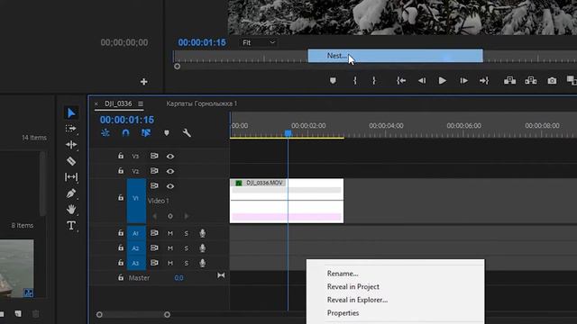Hide Video 1 track output eye

(x=170, y=186)
